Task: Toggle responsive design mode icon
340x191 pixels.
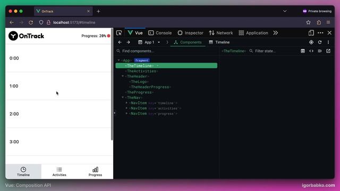Action: [x=311, y=33]
